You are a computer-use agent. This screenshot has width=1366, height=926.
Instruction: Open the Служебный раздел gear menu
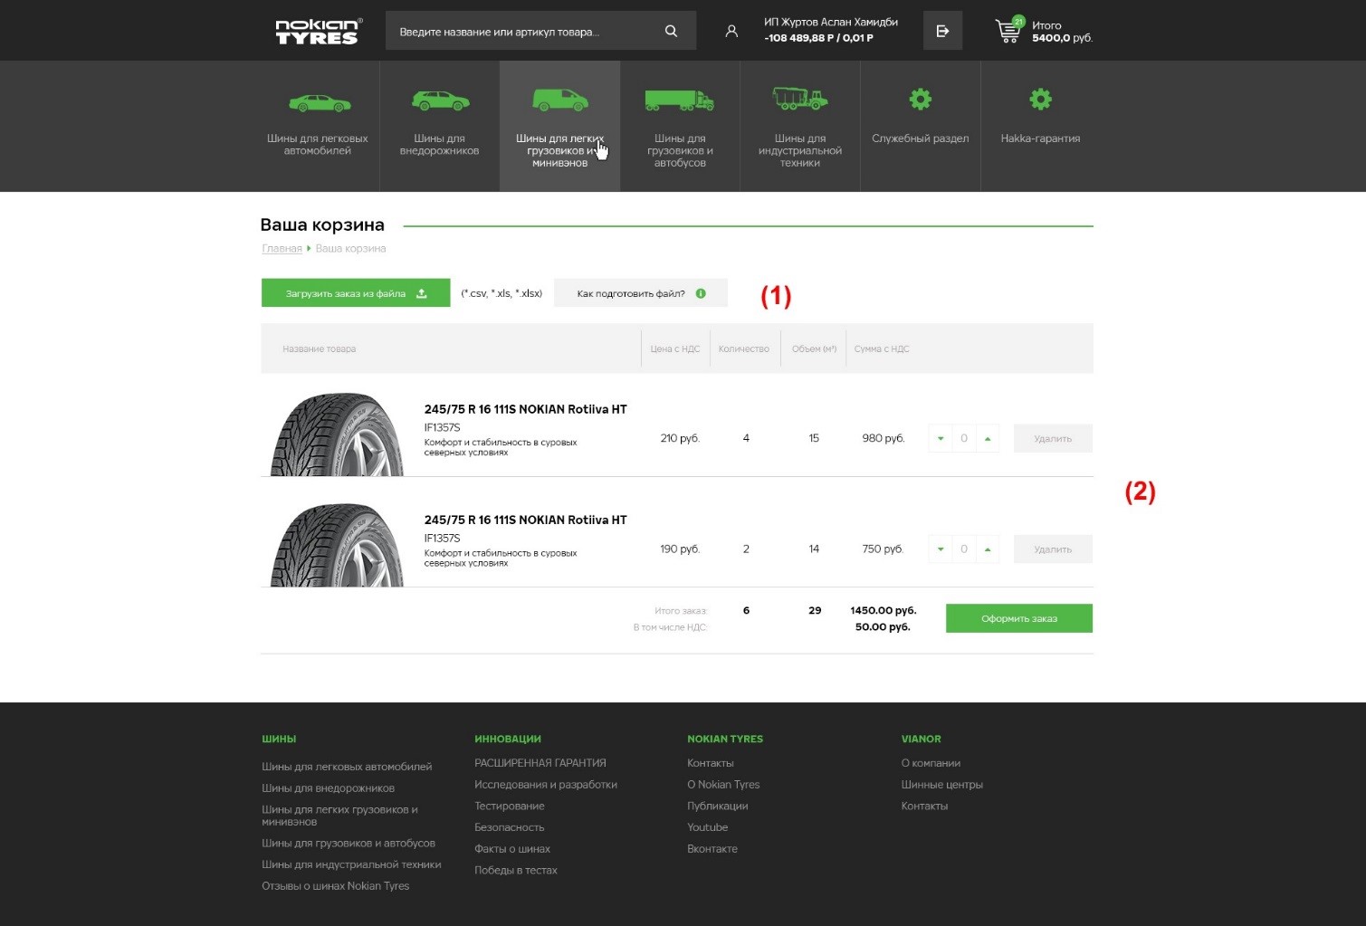click(920, 100)
